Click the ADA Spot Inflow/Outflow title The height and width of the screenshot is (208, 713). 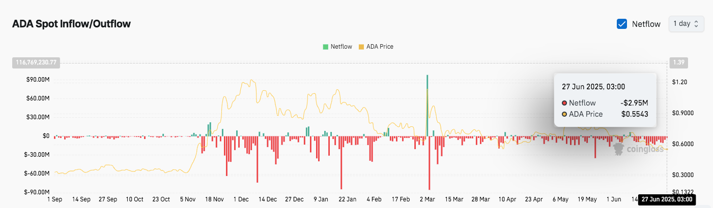tap(71, 24)
